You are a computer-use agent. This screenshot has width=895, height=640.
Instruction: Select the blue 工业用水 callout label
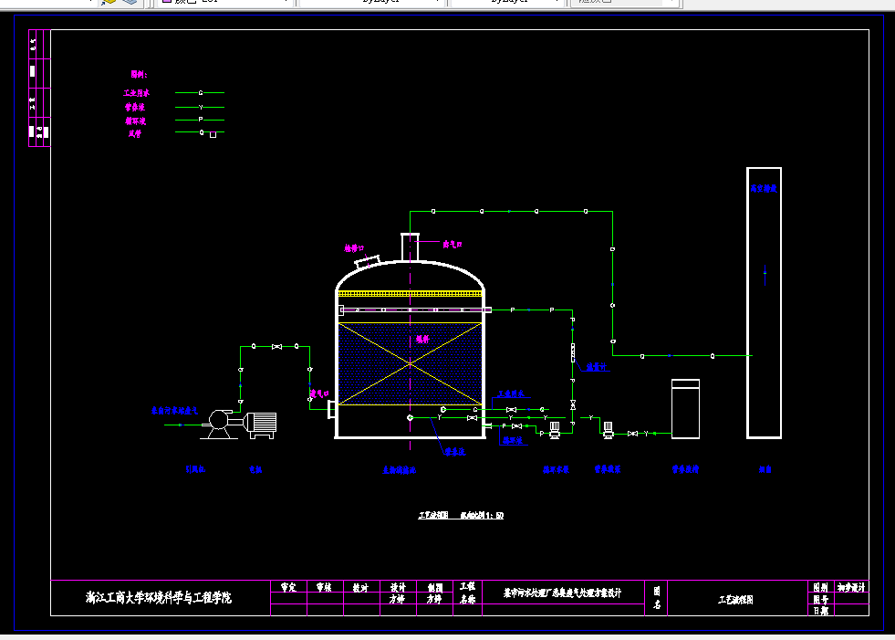pos(511,393)
